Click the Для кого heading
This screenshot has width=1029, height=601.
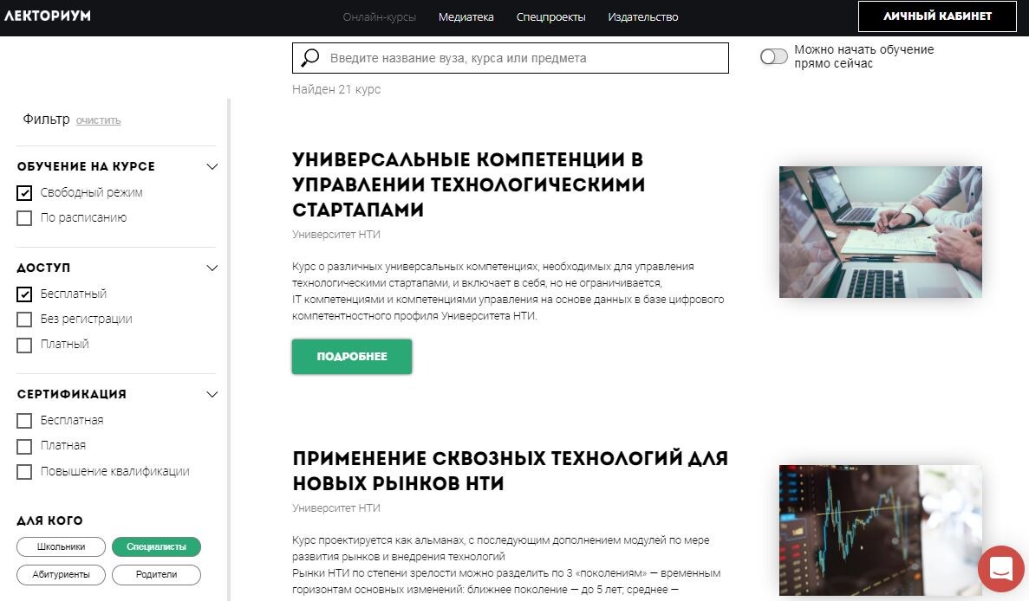(x=50, y=520)
